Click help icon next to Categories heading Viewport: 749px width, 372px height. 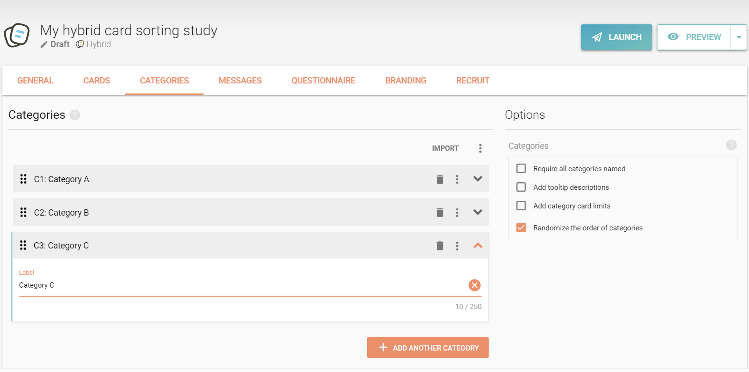[75, 115]
